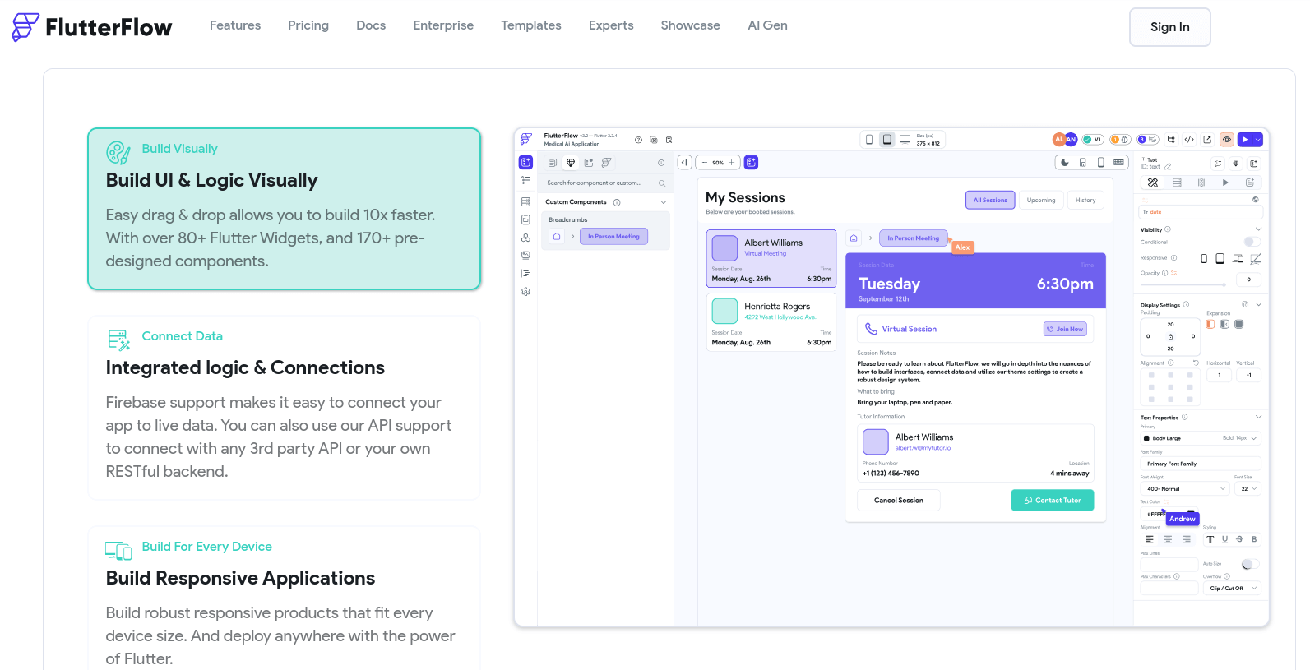1310x670 pixels.
Task: Click the view code icon in the top toolbar
Action: (x=1189, y=140)
